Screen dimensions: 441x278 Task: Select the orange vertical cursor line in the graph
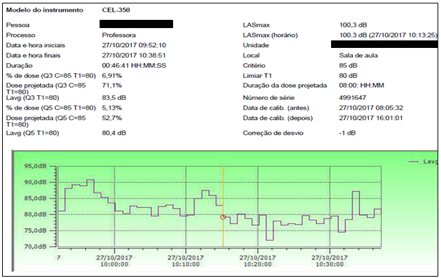point(223,192)
